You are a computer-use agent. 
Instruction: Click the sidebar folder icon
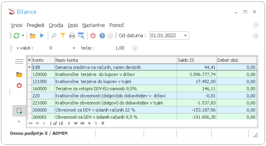pos(19,75)
